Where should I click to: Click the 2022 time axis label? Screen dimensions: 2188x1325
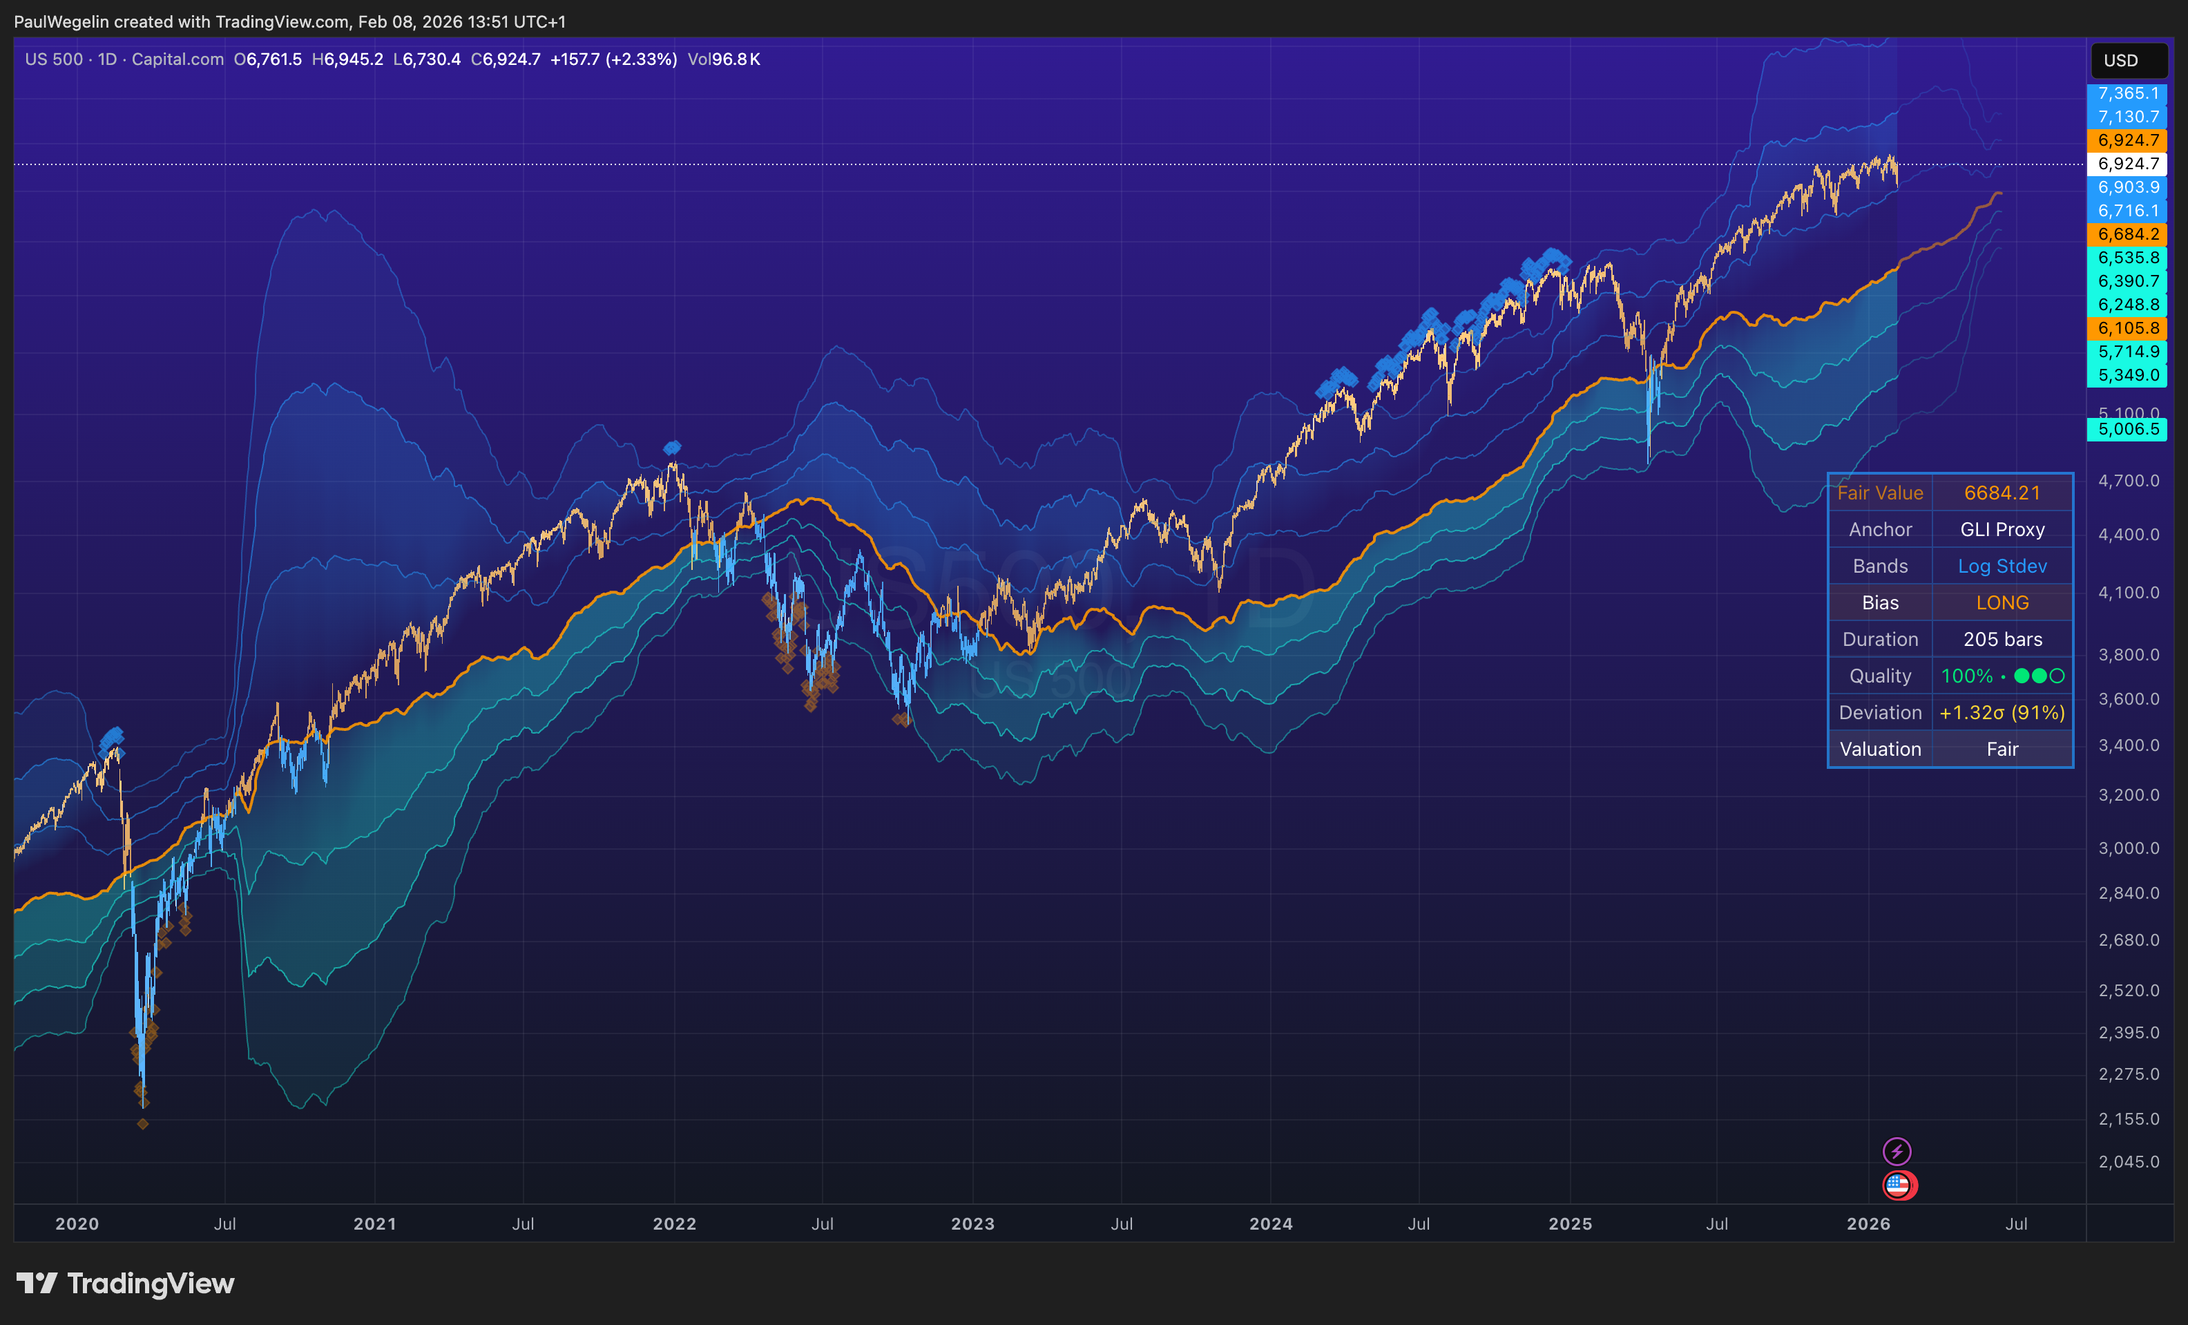coord(675,1223)
